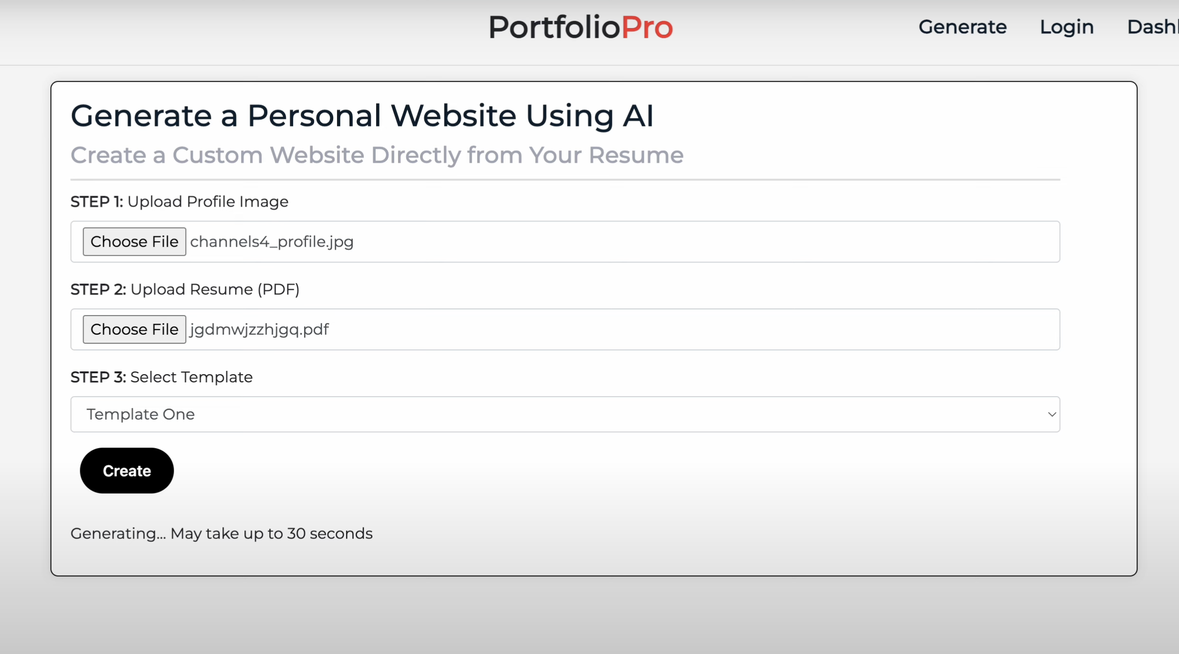Click the STEP 1 Upload Profile Image label
This screenshot has width=1179, height=654.
(x=179, y=202)
